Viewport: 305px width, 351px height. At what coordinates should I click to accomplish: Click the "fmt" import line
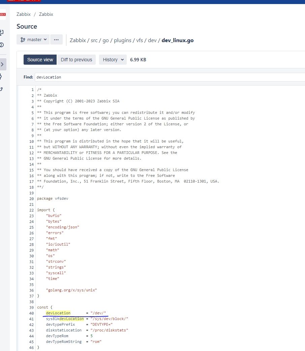click(52, 238)
